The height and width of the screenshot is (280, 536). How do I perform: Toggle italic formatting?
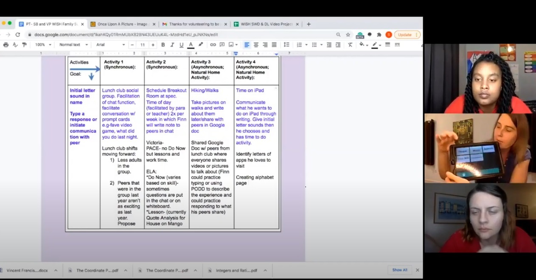pos(172,45)
